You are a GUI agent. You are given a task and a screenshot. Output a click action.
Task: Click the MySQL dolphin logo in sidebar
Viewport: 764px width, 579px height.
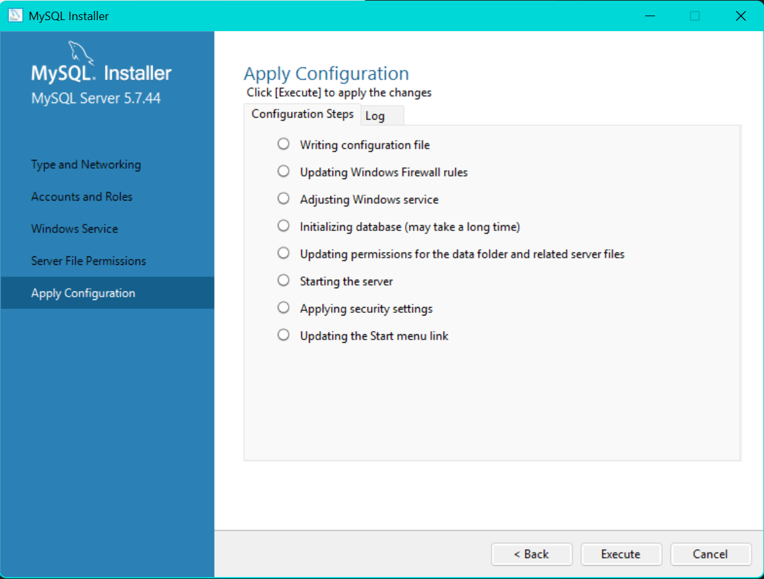click(79, 52)
